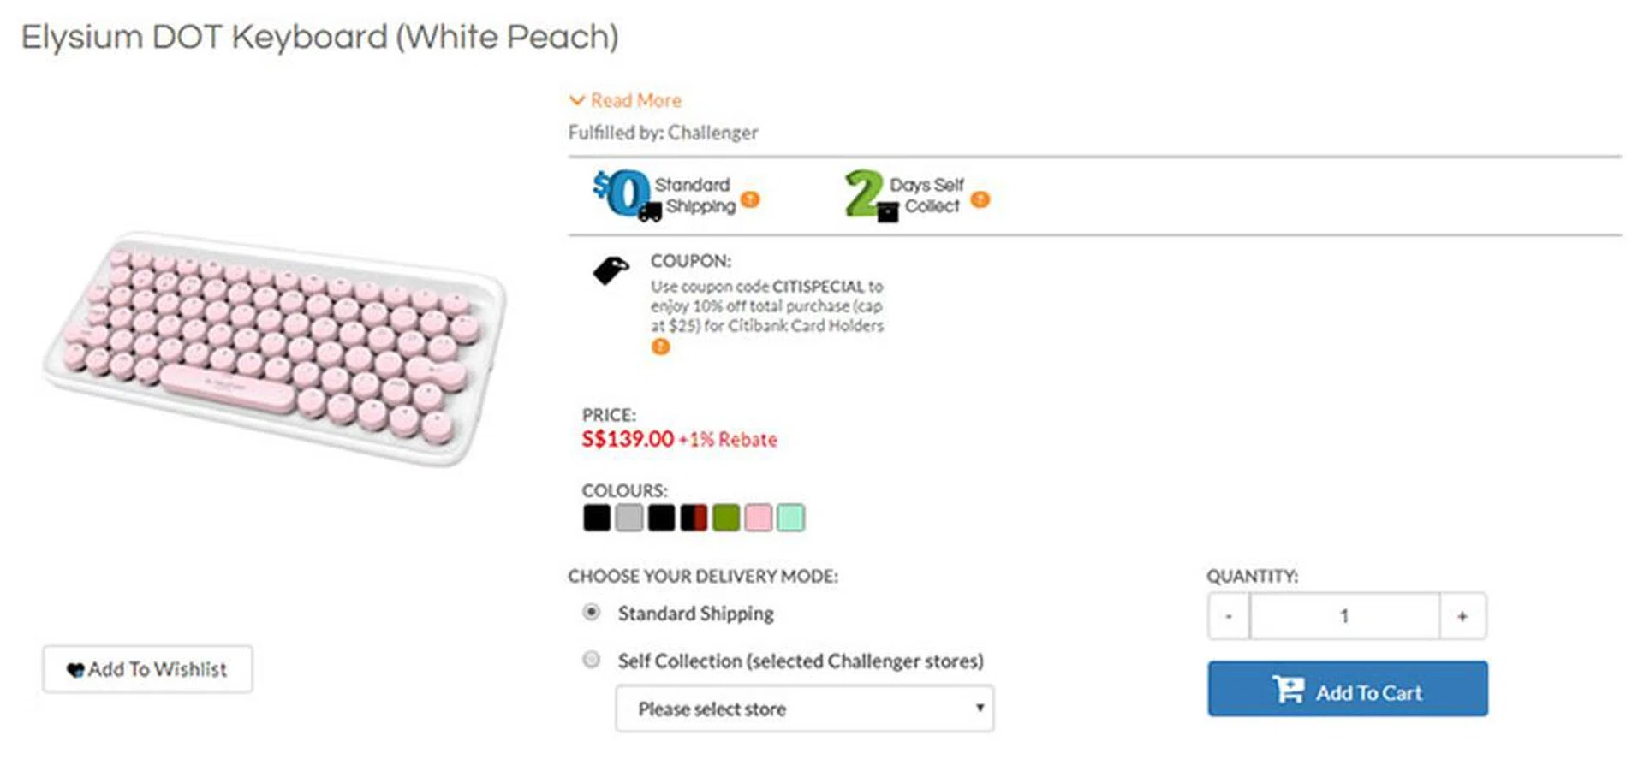Pick the mint green colour swatch

tap(790, 518)
